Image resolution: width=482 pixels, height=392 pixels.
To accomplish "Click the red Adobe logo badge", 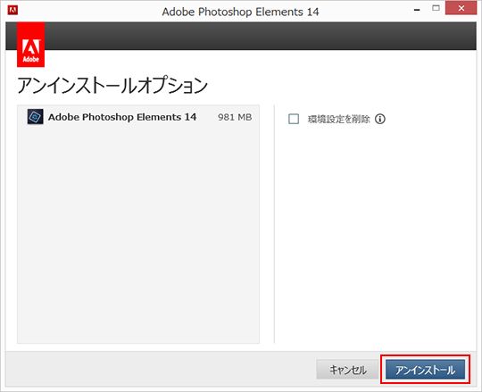I will pos(30,45).
